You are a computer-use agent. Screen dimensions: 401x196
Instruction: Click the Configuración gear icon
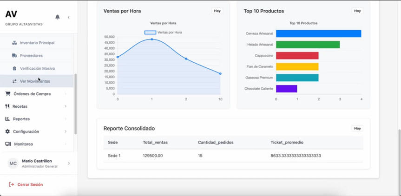[8, 131]
